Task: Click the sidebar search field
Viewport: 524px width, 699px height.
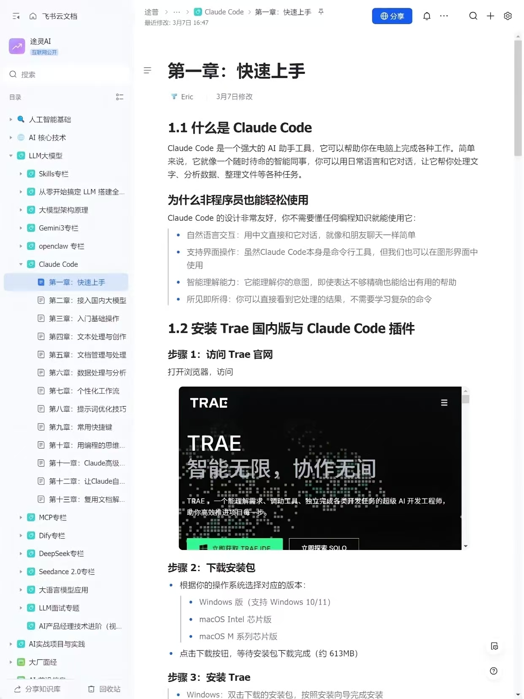Action: tap(68, 74)
